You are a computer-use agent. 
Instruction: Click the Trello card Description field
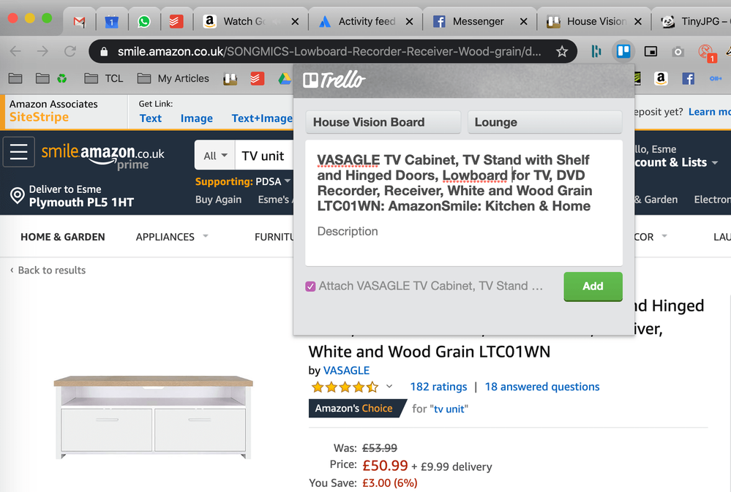(348, 232)
